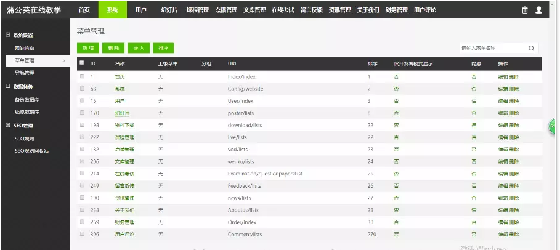Screen dimensions: 560x250
Task: Open 课程管理 in top navigation
Action: point(198,10)
